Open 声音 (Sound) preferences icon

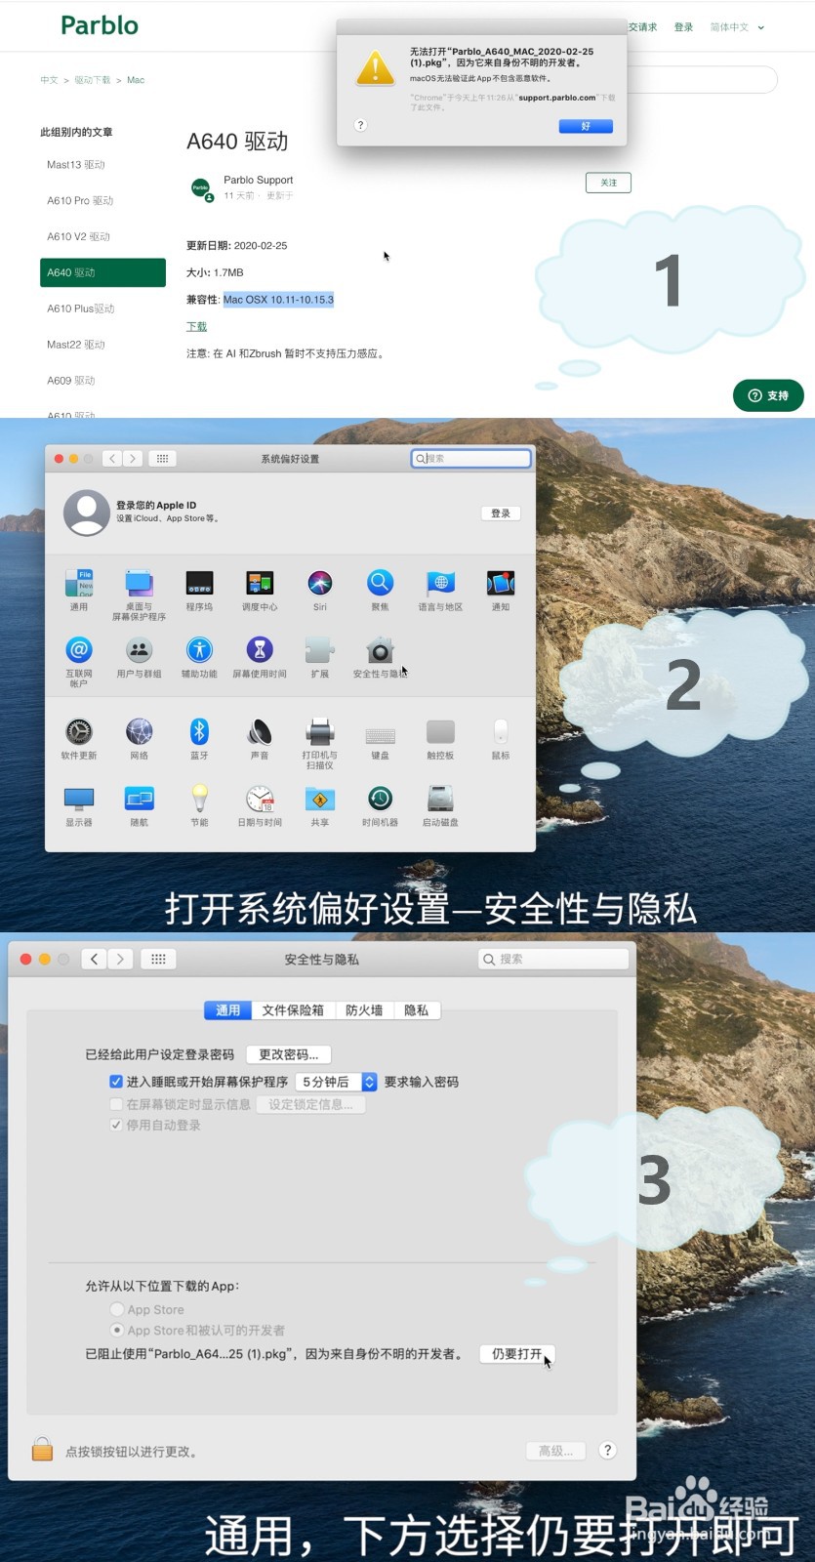point(260,732)
